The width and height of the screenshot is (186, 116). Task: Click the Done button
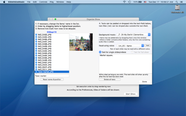[144, 82]
